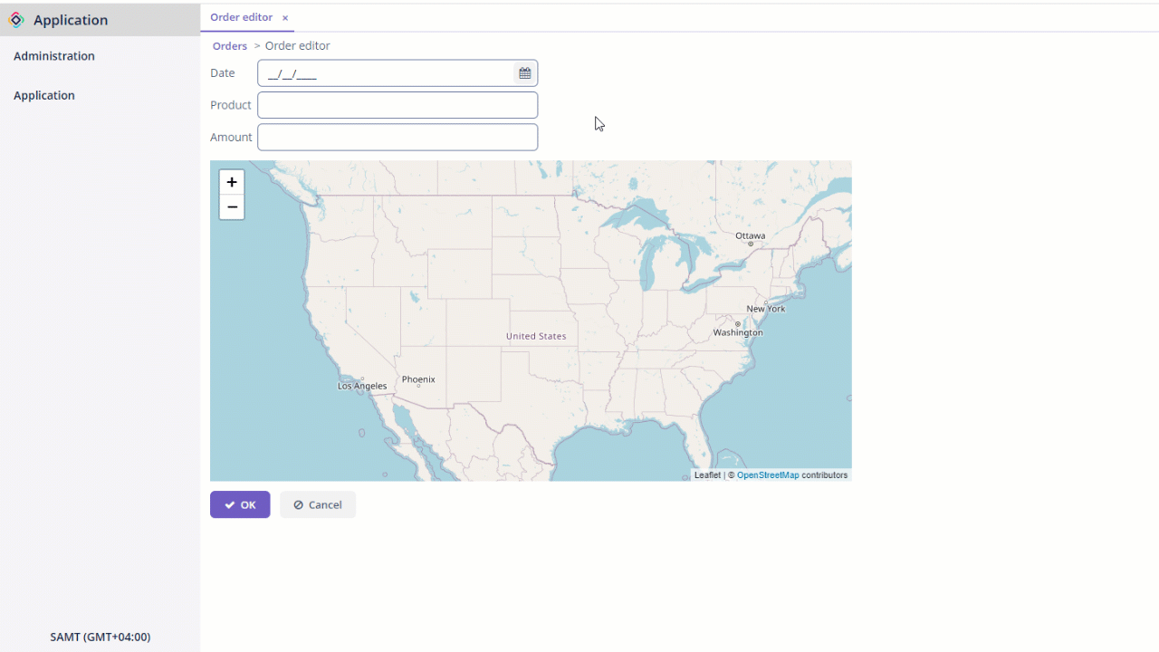Click the Date field label

(223, 73)
